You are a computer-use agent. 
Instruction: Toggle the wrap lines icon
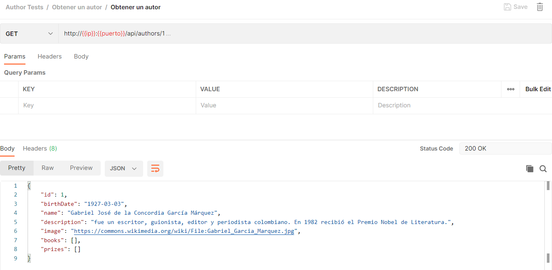point(155,168)
